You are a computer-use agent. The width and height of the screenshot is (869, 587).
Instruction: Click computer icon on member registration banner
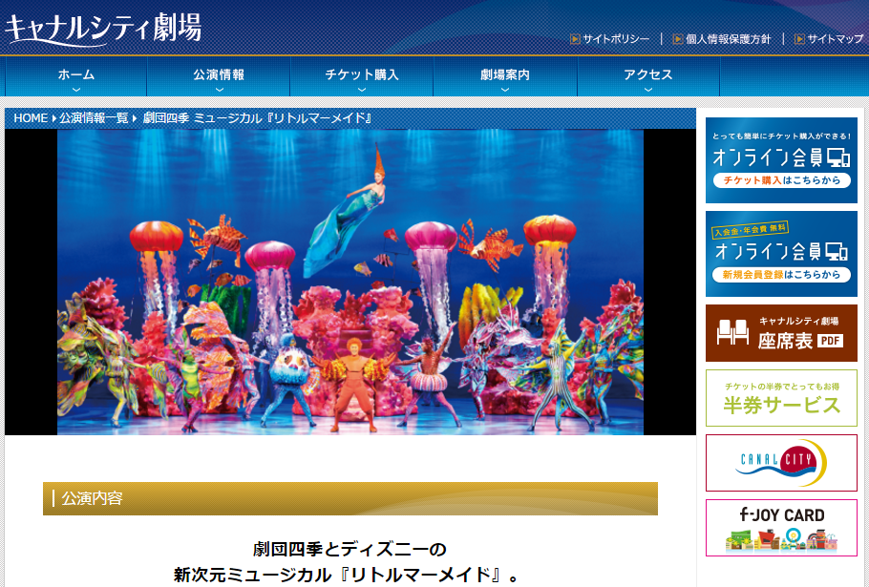pyautogui.click(x=837, y=251)
